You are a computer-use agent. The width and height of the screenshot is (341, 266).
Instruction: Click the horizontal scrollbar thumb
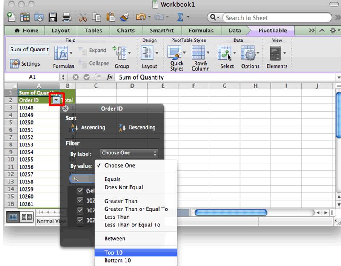(231, 212)
